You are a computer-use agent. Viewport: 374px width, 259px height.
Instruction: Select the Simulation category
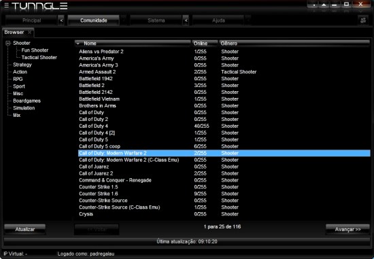pyautogui.click(x=24, y=108)
